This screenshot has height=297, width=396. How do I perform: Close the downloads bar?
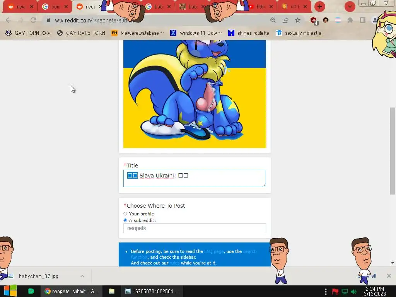tap(389, 276)
